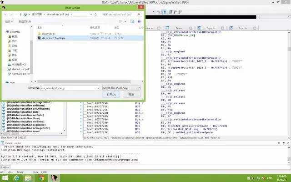Screen dimensions: 291x182
Task: Click the Up one level arrow icon
Action: [20, 14]
